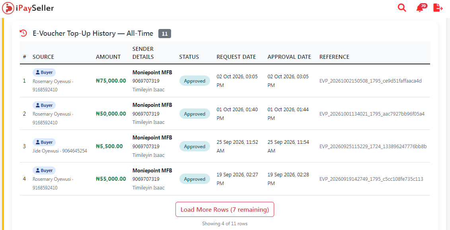Select reference ending ce9d51faffaaca4d
This screenshot has width=450, height=230.
coord(370,81)
